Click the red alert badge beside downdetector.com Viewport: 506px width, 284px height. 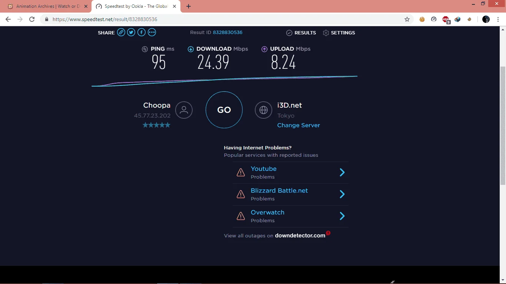click(x=328, y=233)
